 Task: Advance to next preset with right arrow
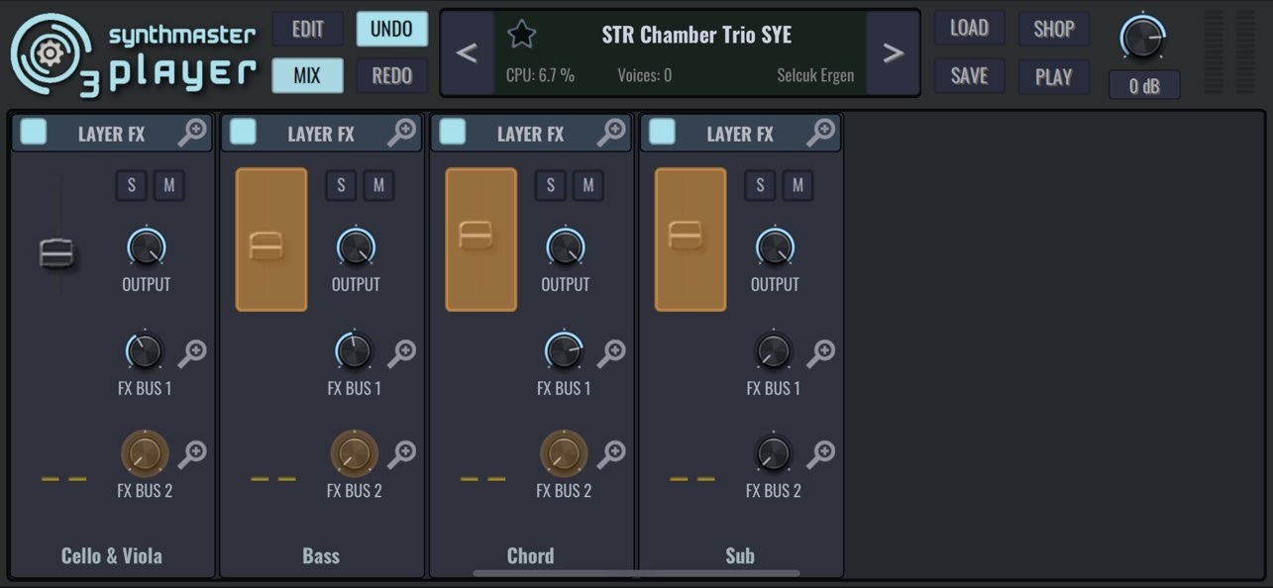[x=893, y=52]
